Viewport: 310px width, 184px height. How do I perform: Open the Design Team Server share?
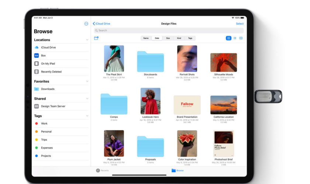click(61, 106)
